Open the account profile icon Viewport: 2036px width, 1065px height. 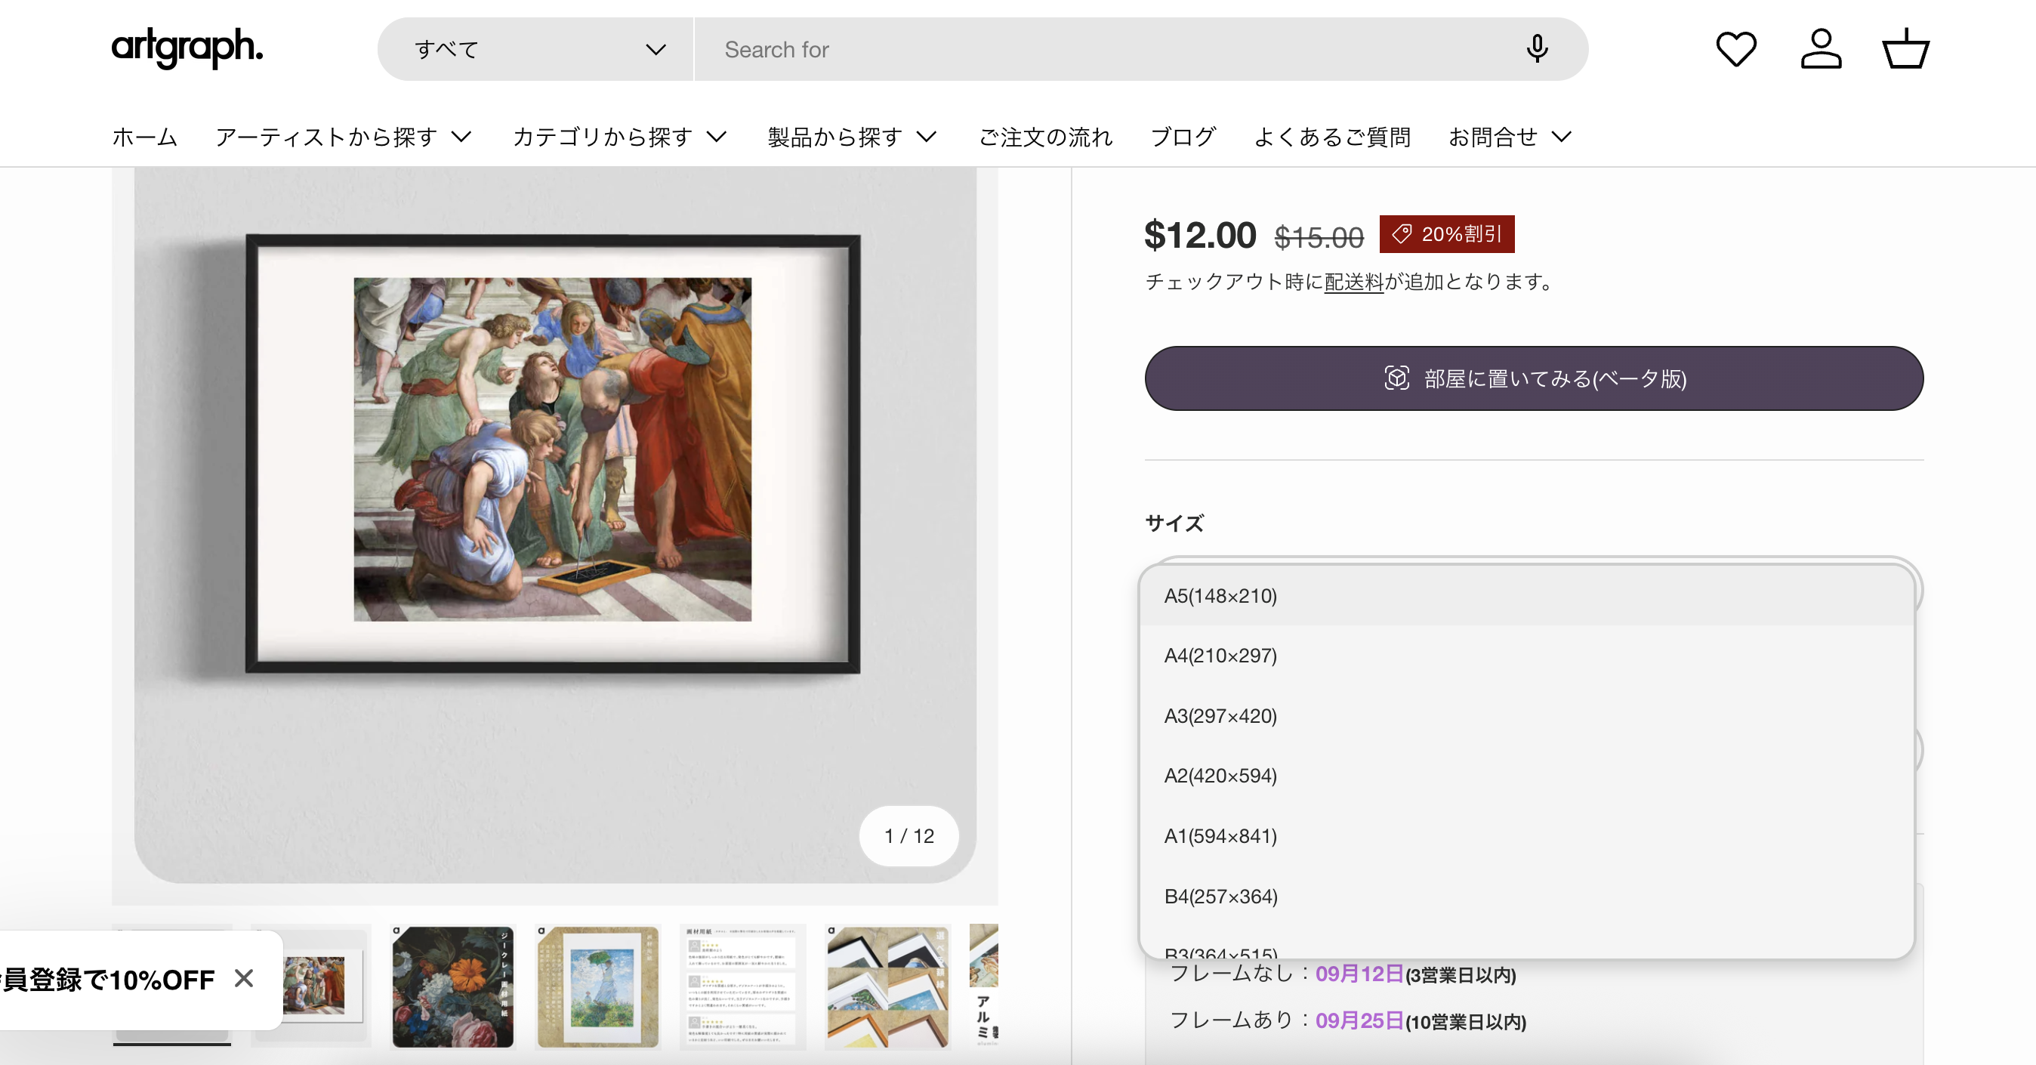click(x=1821, y=49)
